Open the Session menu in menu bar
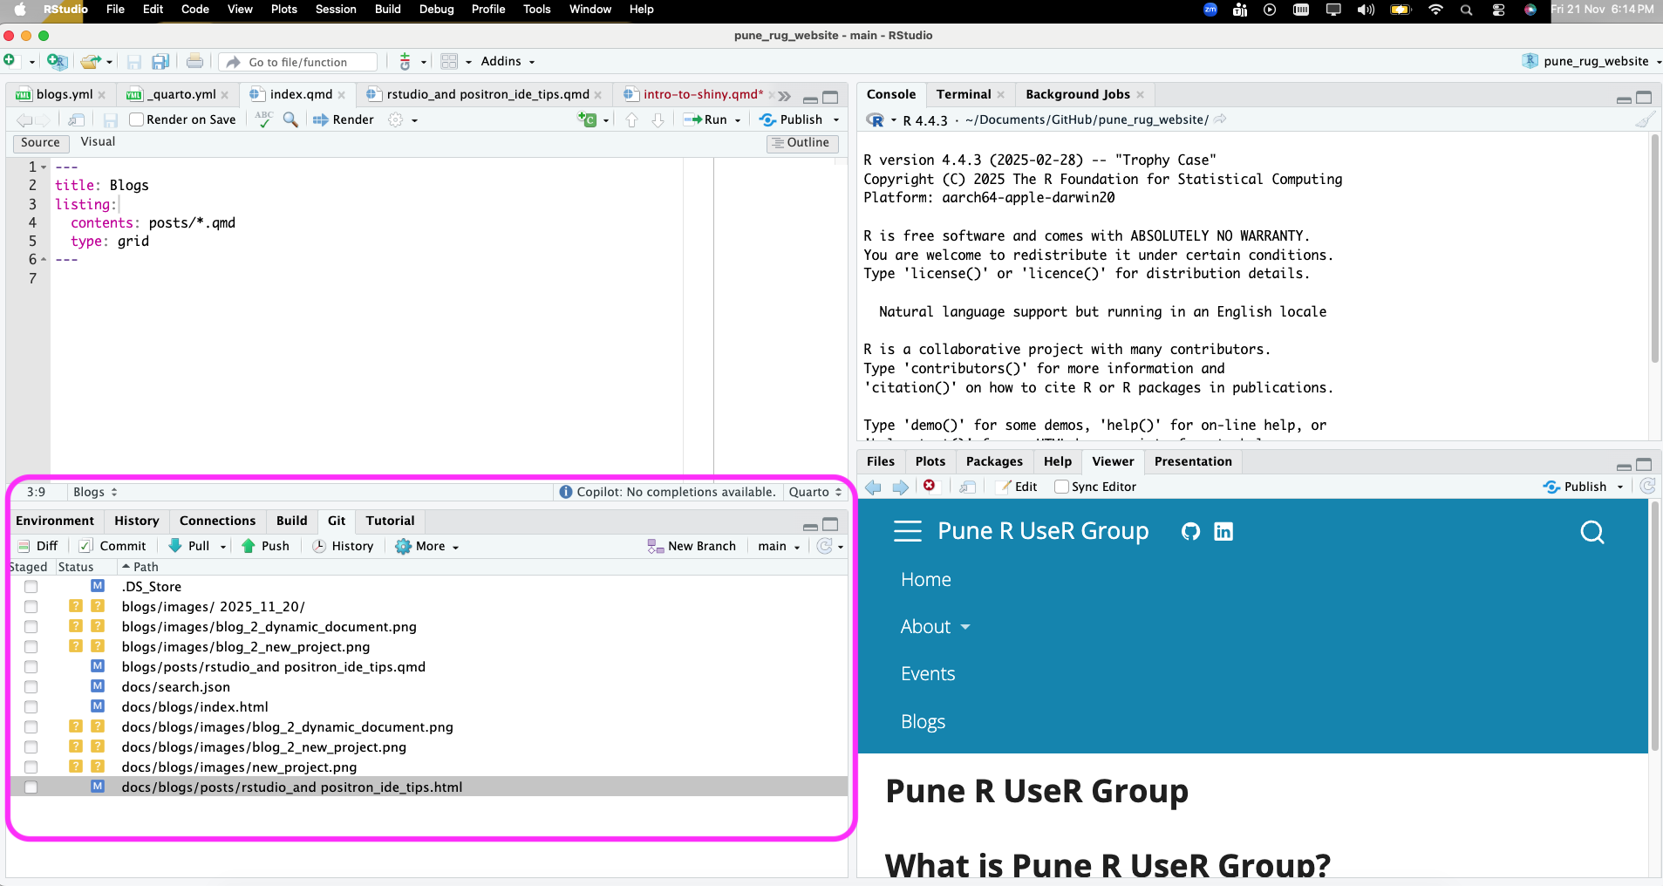The image size is (1663, 886). [x=336, y=10]
